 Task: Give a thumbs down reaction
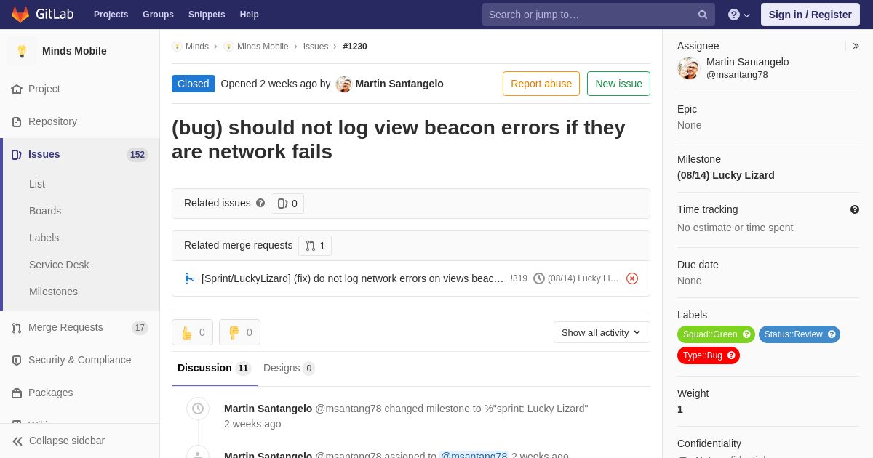(x=239, y=332)
